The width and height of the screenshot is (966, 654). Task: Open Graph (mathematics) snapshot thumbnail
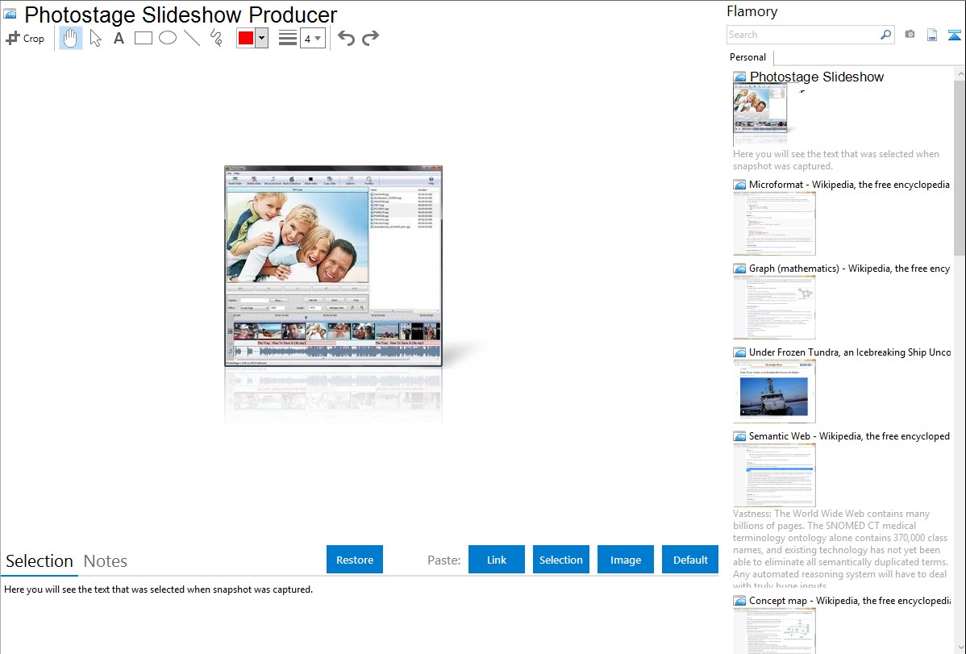(x=774, y=307)
